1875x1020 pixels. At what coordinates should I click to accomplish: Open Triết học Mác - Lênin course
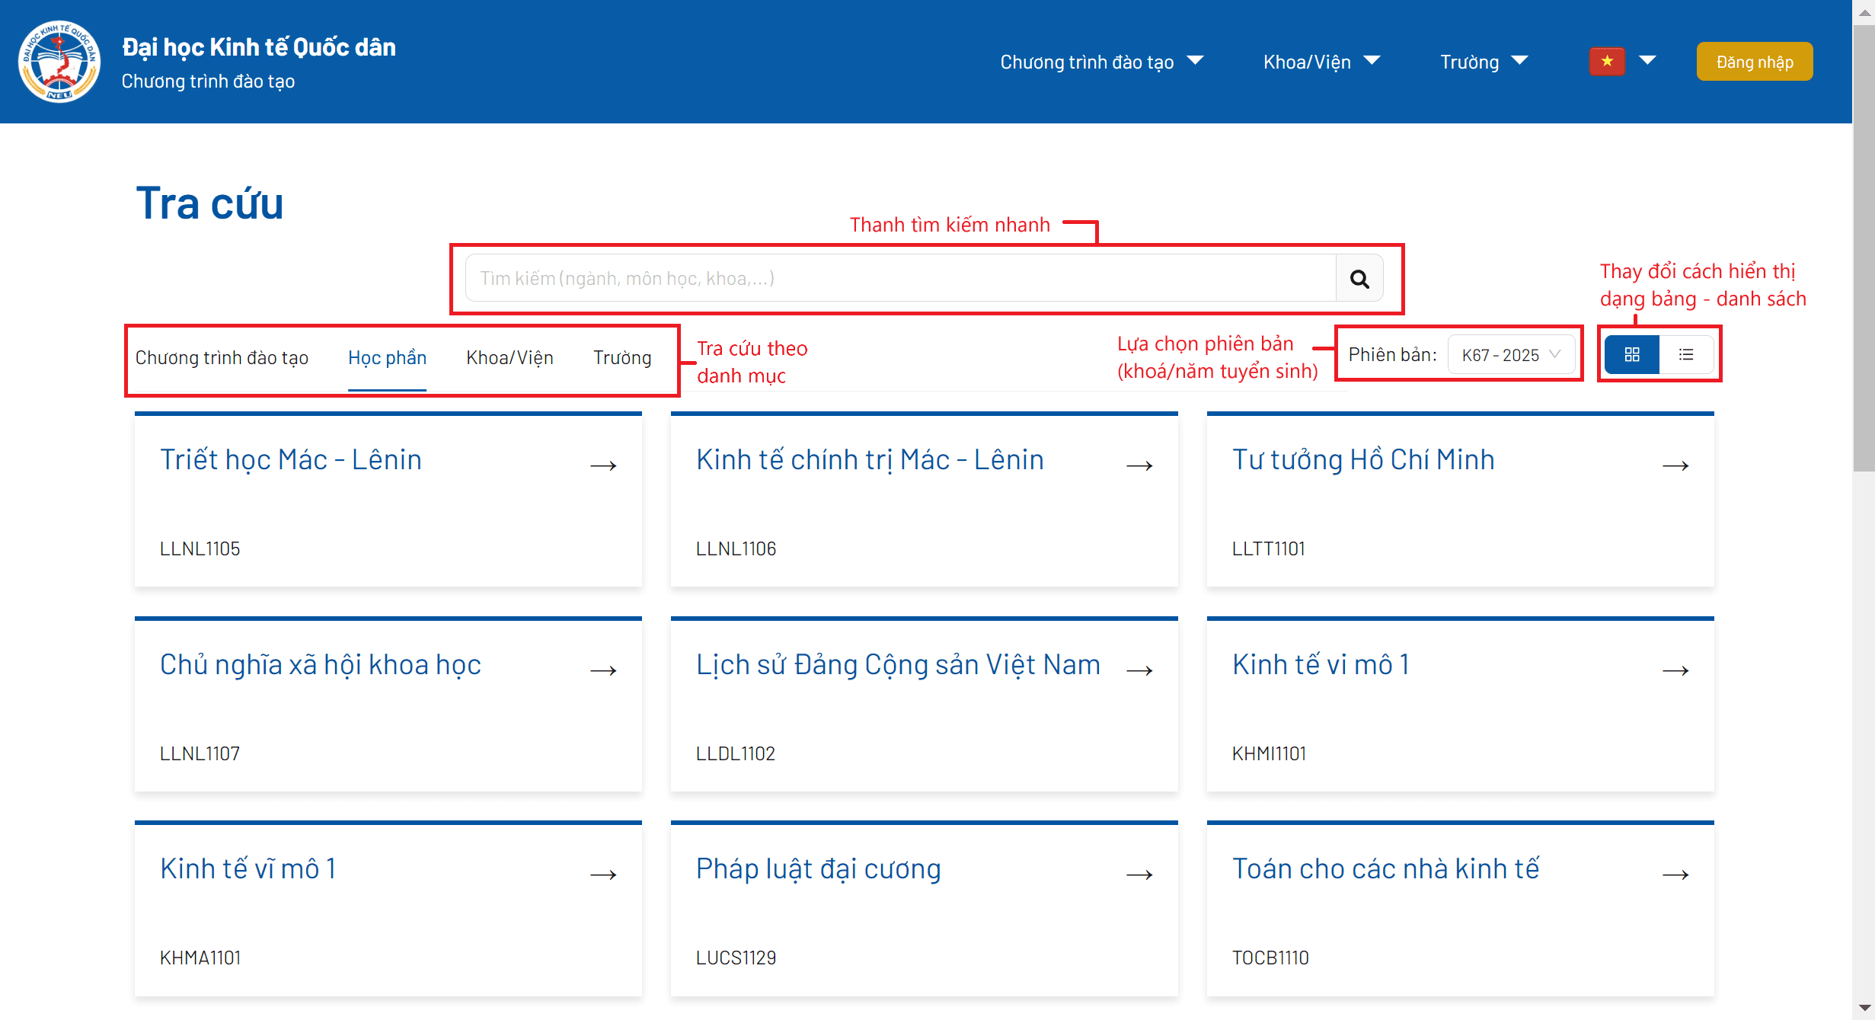point(291,460)
